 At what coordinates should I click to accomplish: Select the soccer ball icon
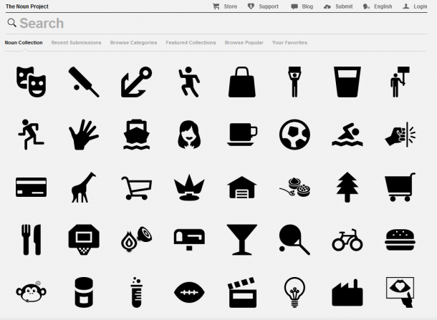click(x=294, y=135)
